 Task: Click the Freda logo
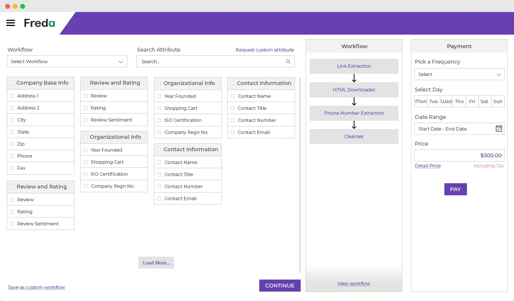[40, 23]
